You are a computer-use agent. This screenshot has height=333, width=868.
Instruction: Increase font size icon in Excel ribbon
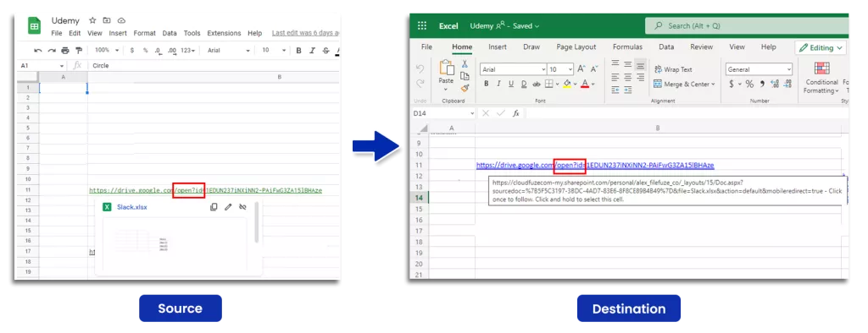581,69
